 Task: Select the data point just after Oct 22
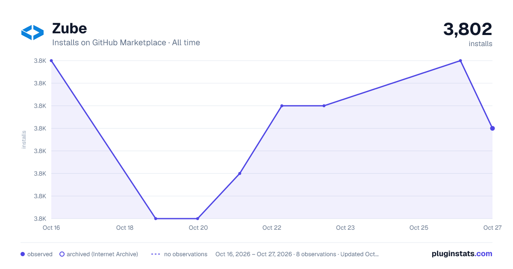282,106
